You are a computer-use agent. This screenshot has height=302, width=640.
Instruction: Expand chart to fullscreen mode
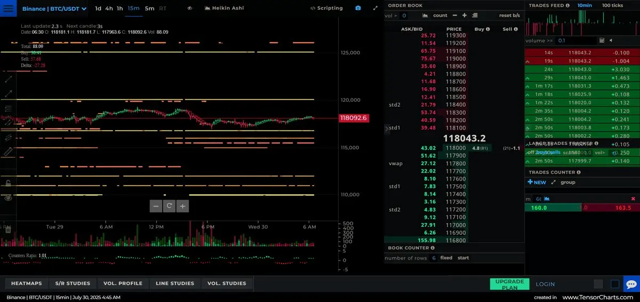pos(375,9)
